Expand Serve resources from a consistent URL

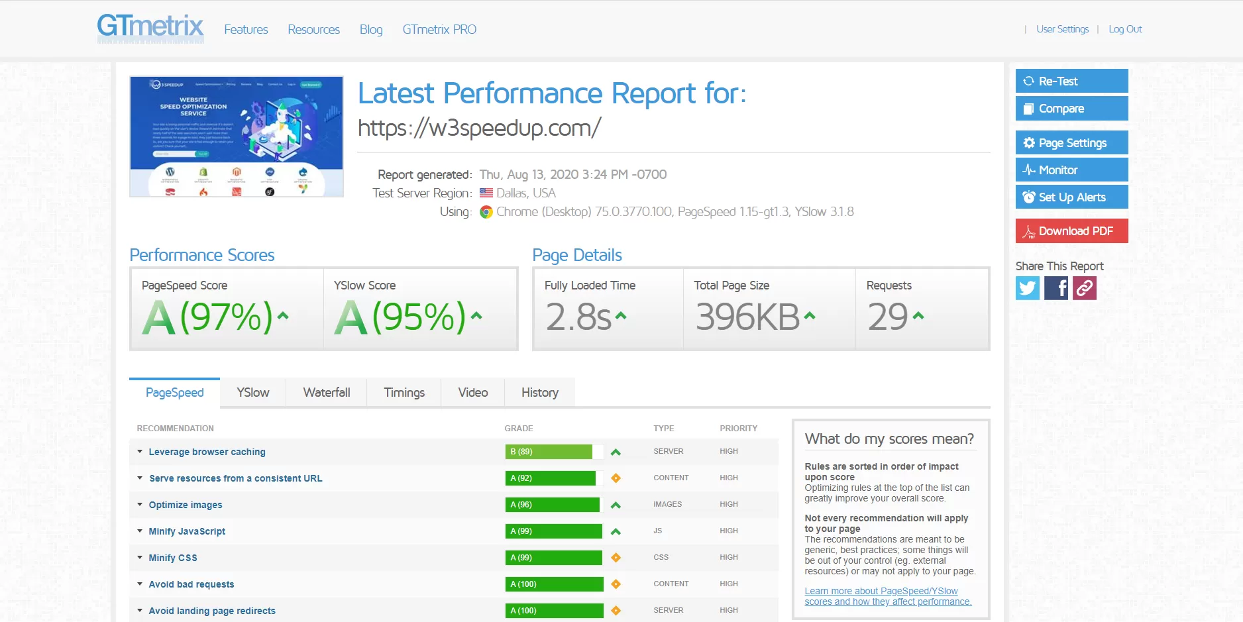tap(235, 478)
